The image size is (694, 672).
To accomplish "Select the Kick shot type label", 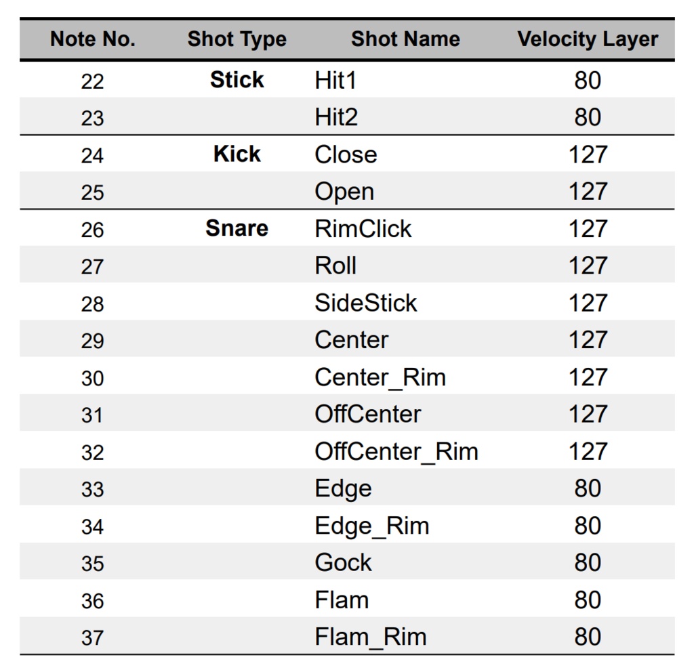I will click(237, 154).
